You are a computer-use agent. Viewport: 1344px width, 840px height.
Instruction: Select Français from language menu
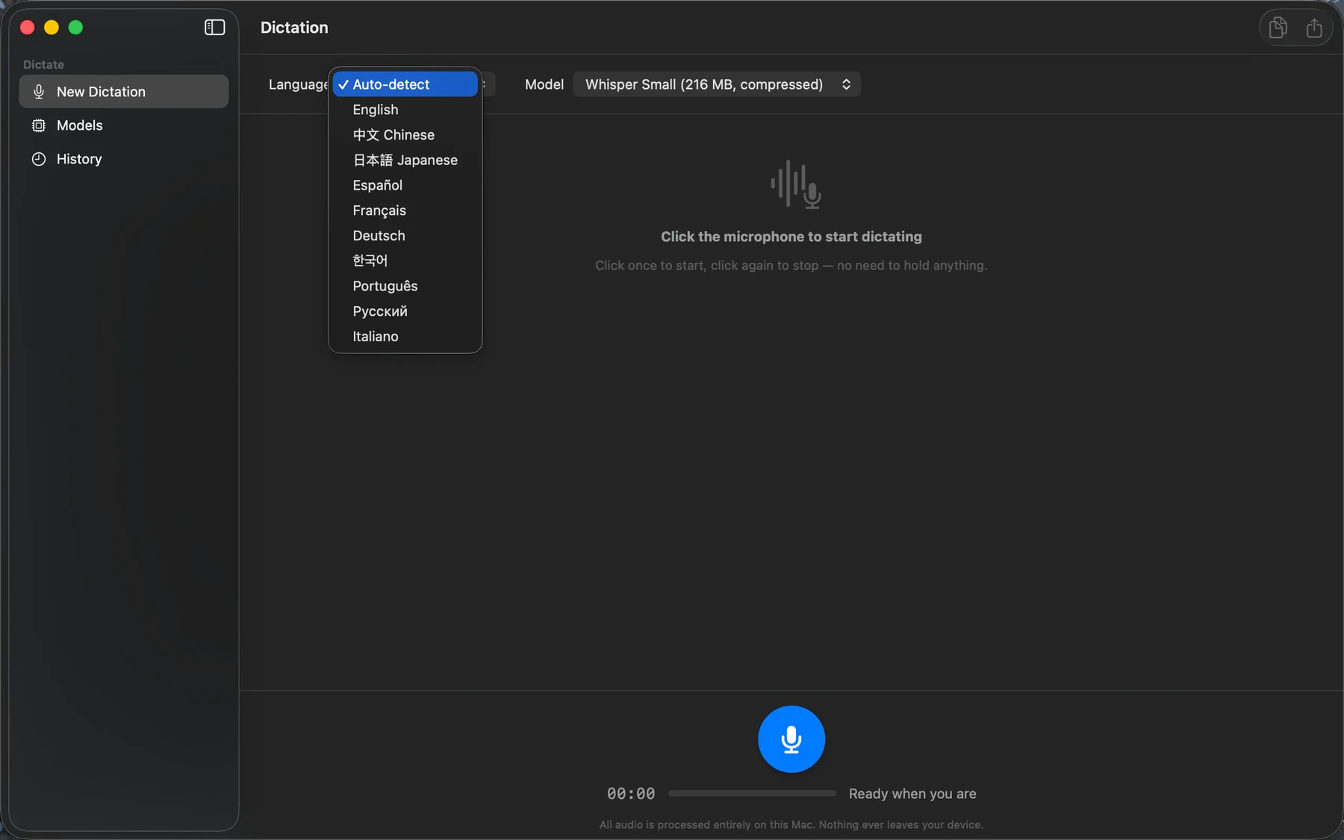(405, 211)
